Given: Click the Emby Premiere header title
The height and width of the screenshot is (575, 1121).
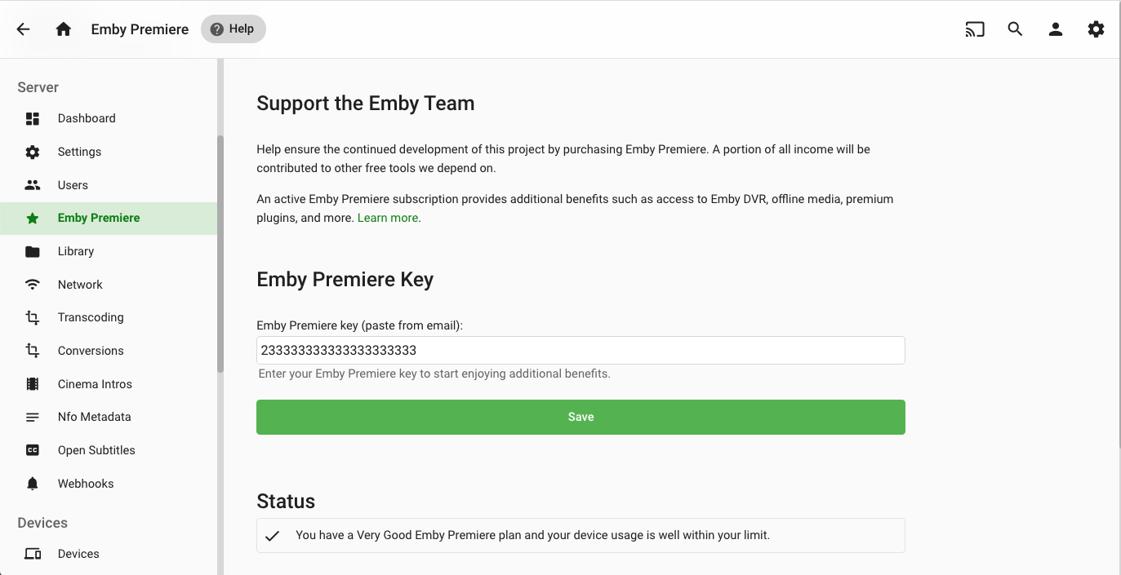Looking at the screenshot, I should (x=140, y=29).
